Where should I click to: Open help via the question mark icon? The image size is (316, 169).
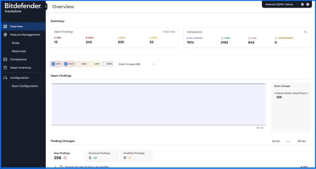tap(308, 4)
